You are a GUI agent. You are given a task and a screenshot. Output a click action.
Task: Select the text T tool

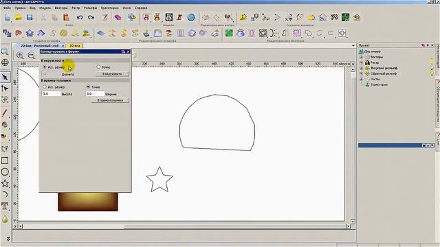[x=5, y=206]
